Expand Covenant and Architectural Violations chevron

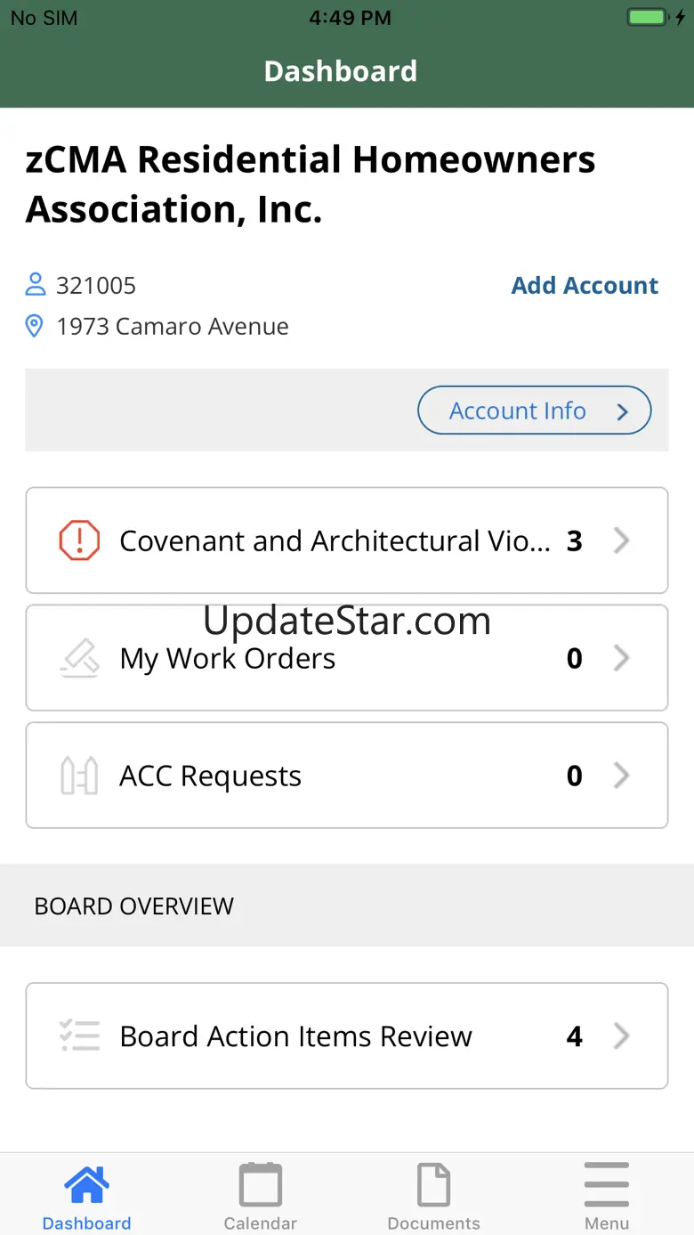pyautogui.click(x=622, y=540)
